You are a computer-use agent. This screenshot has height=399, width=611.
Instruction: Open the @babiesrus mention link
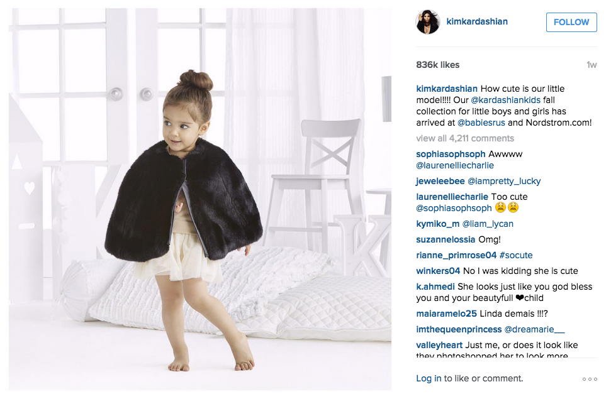(481, 123)
